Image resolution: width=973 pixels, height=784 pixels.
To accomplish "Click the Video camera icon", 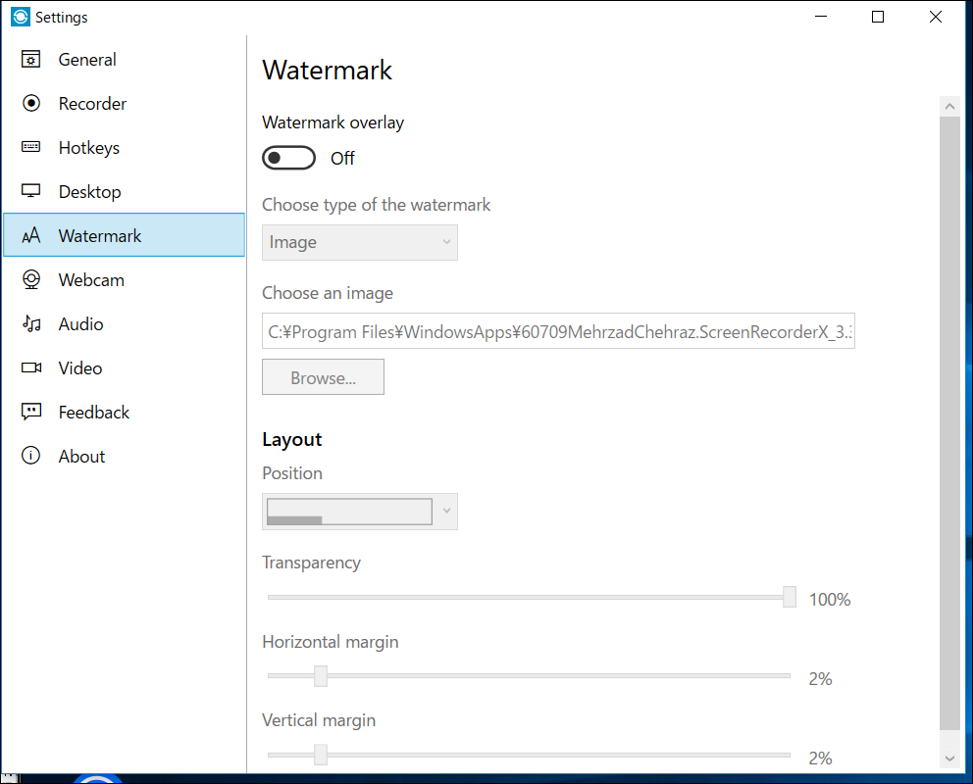I will 29,367.
